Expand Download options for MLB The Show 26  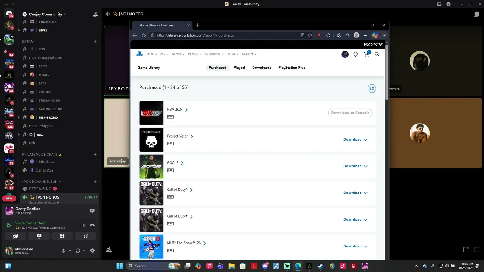[x=355, y=246]
